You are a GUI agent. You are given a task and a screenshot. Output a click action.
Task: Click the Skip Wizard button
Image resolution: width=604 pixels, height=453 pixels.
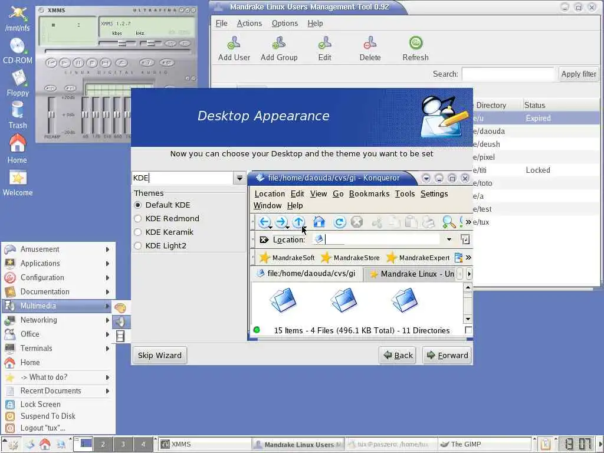coord(159,355)
